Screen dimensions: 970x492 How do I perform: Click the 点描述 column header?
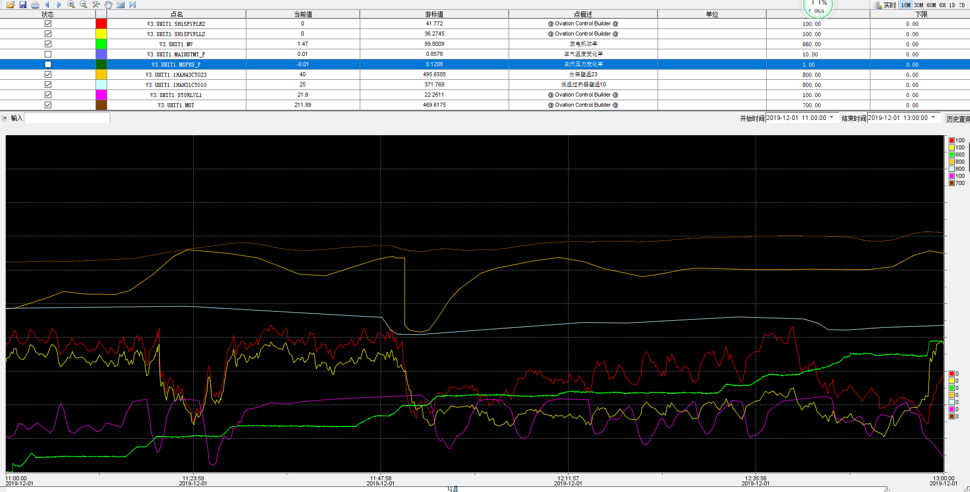click(x=583, y=14)
